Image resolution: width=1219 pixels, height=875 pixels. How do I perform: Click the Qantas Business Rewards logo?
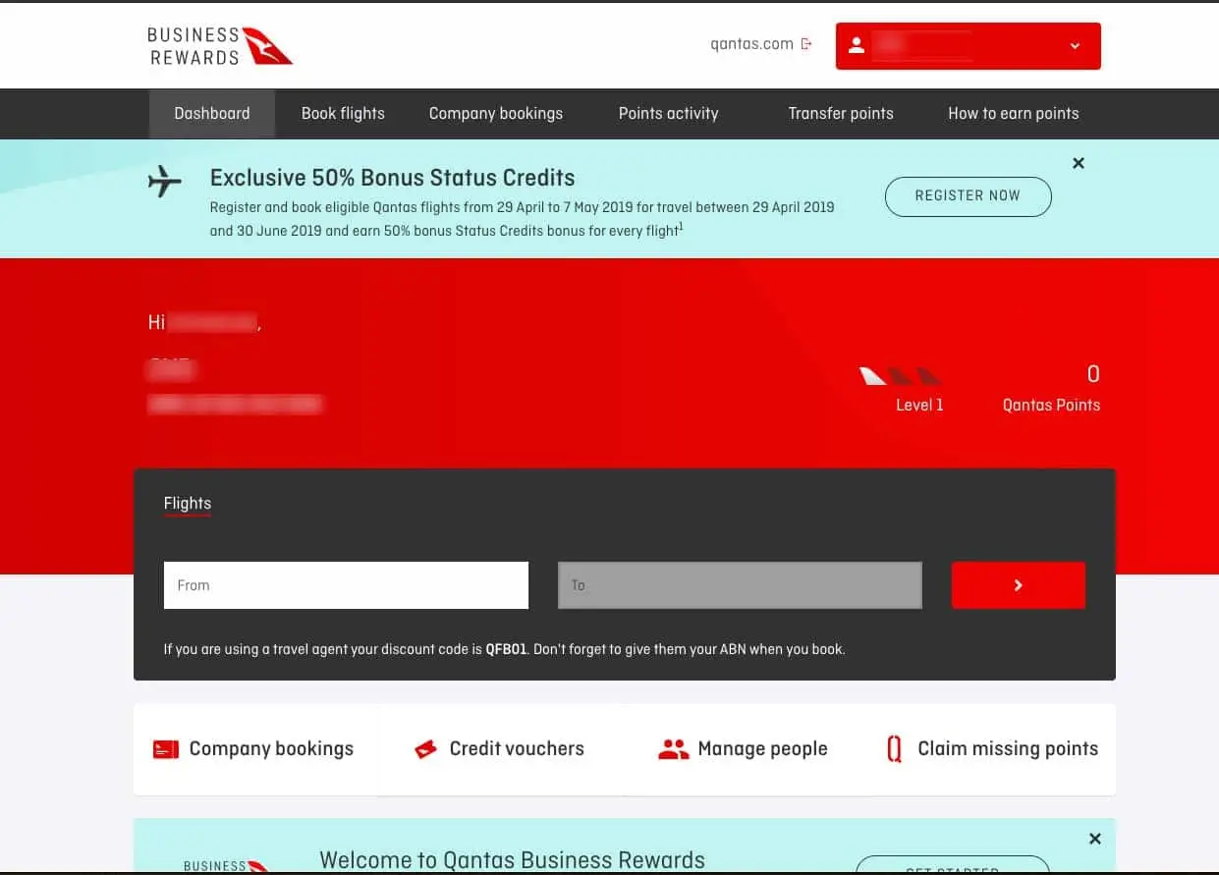click(220, 46)
